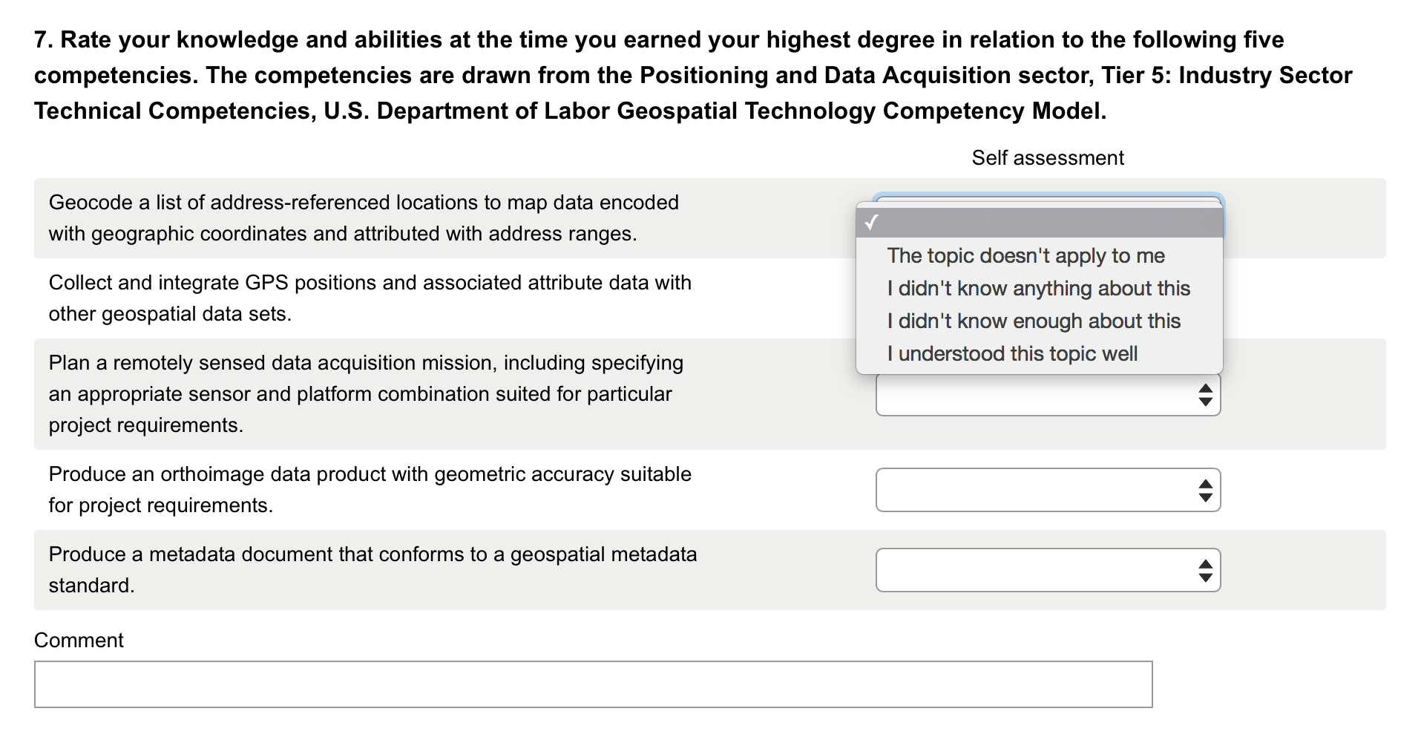The image size is (1421, 743).
Task: Click the Geocode address-referenced locations row text
Action: (x=364, y=218)
